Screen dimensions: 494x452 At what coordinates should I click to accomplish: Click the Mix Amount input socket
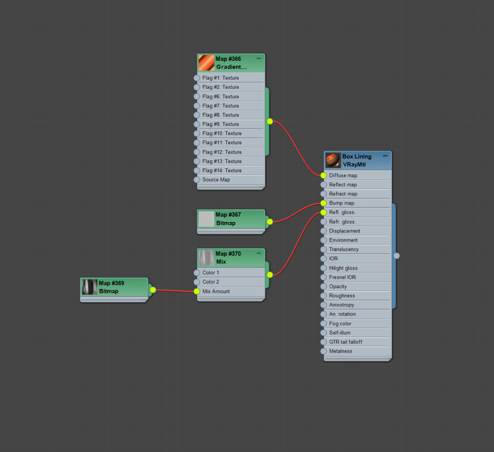pos(197,291)
